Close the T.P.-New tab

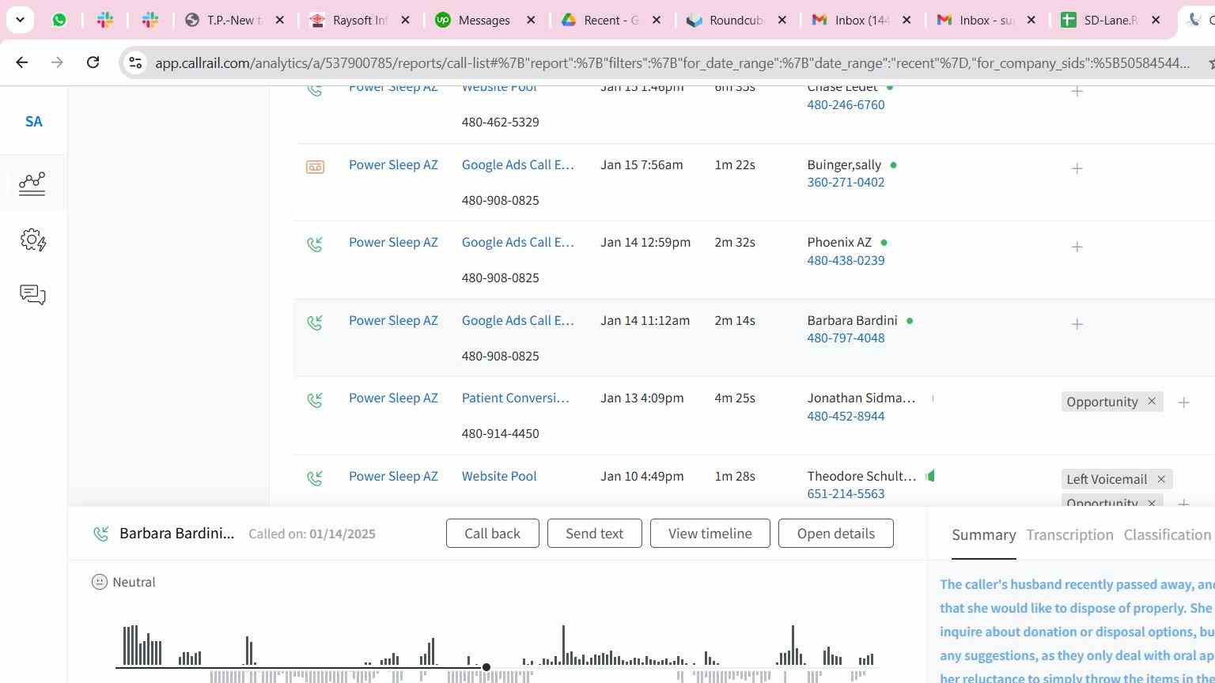[279, 20]
